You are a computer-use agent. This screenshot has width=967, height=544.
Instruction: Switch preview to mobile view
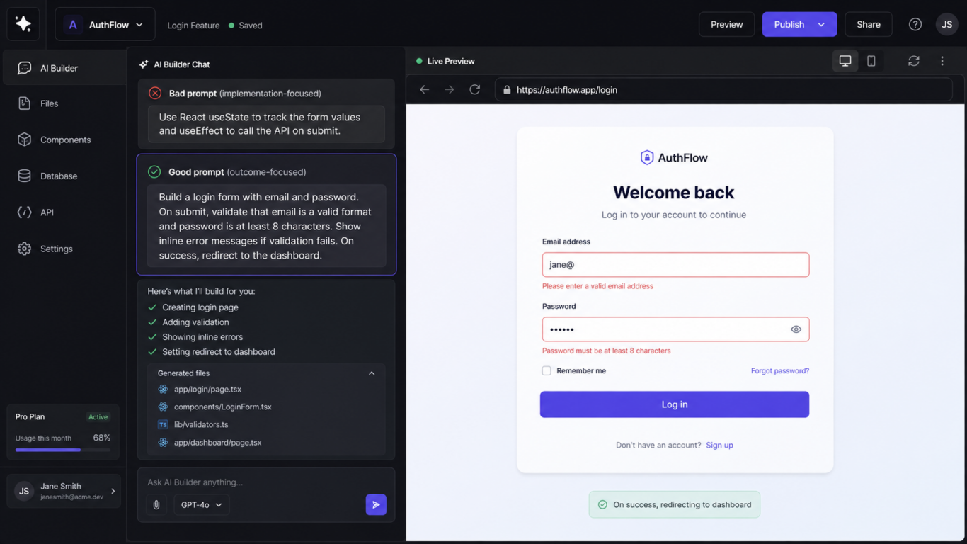871,61
